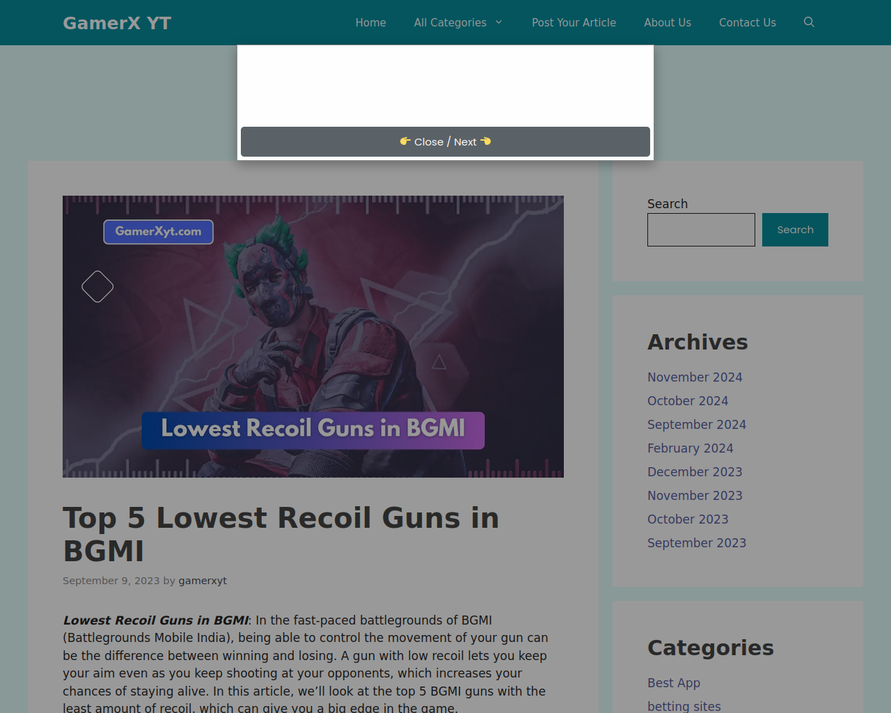The image size is (891, 713).
Task: Open September 2023 archive
Action: pyautogui.click(x=697, y=543)
